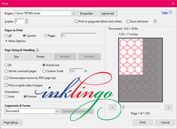Screen dimensions: 177x129
Task: Click Summarize Comments button
Action: 77,111
